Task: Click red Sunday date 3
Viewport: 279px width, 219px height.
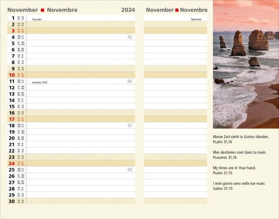Action: click(13, 31)
